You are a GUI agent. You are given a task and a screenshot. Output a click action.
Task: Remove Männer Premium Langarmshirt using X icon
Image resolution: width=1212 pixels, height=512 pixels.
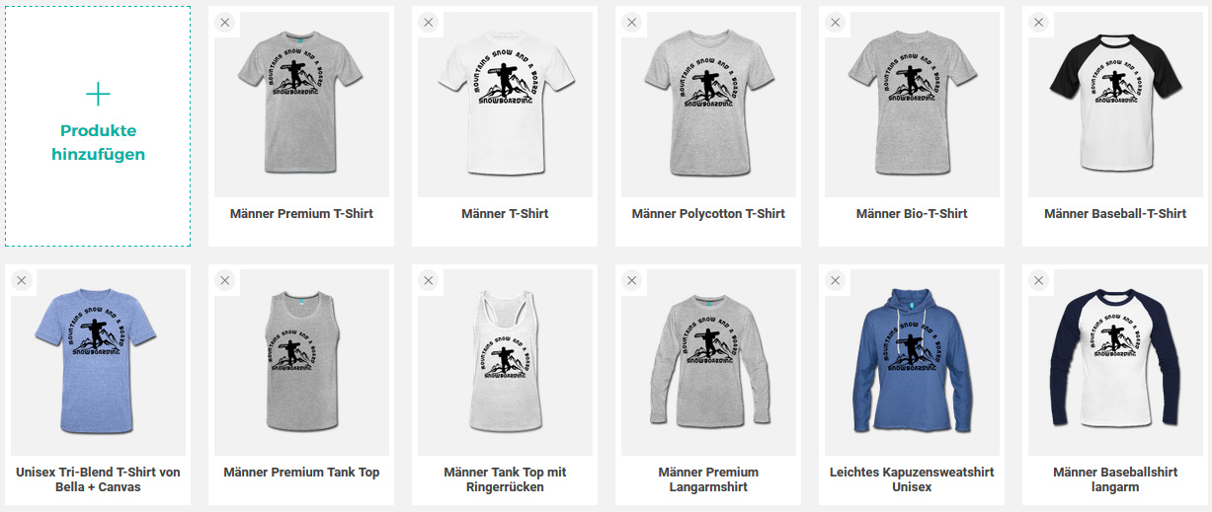click(632, 281)
